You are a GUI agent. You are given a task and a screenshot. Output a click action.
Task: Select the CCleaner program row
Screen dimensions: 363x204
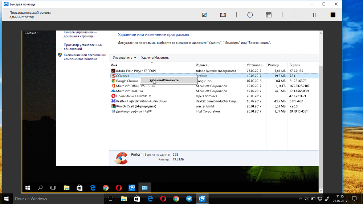[214, 76]
